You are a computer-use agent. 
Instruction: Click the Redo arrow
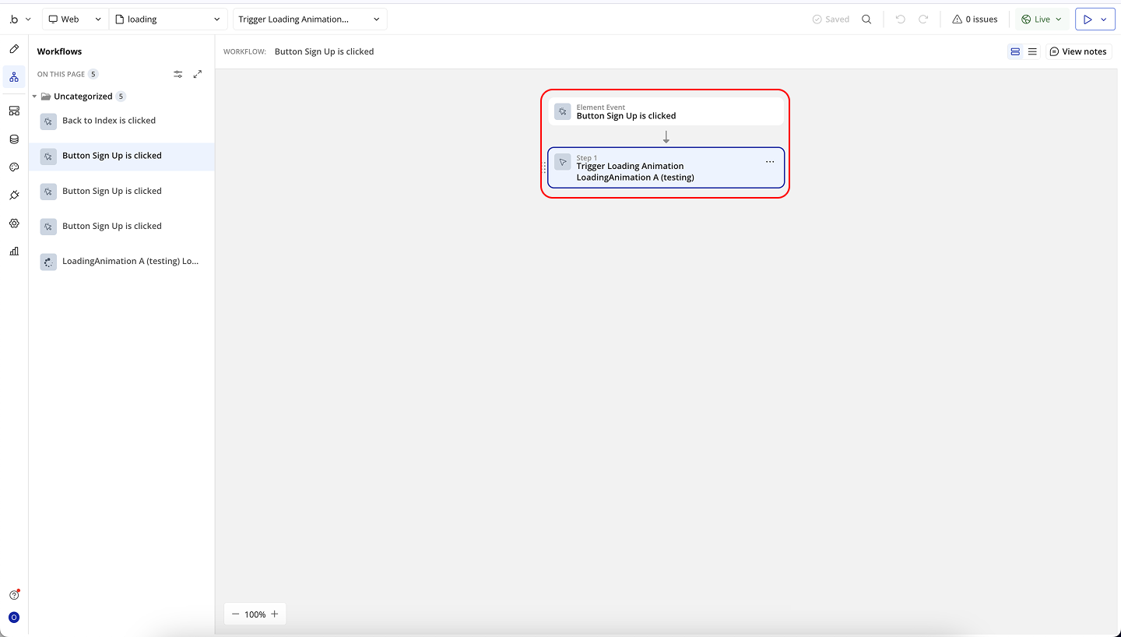point(923,19)
